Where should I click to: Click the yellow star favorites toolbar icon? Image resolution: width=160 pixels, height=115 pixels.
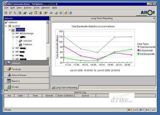(x=36, y=13)
